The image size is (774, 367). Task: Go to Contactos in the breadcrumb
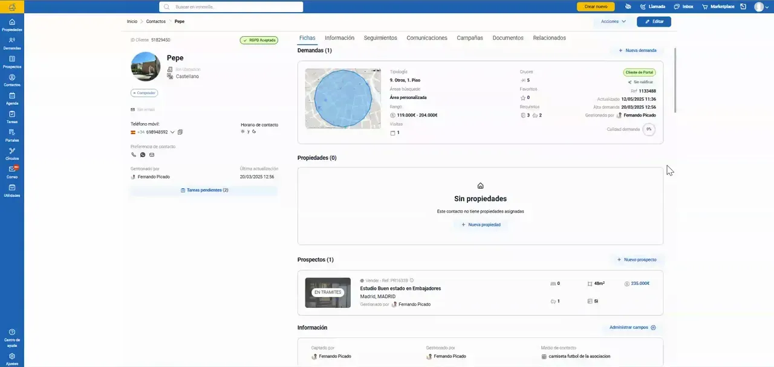pyautogui.click(x=155, y=22)
